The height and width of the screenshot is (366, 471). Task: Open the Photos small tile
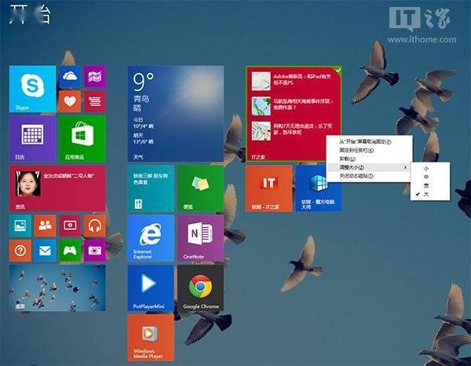[20, 225]
